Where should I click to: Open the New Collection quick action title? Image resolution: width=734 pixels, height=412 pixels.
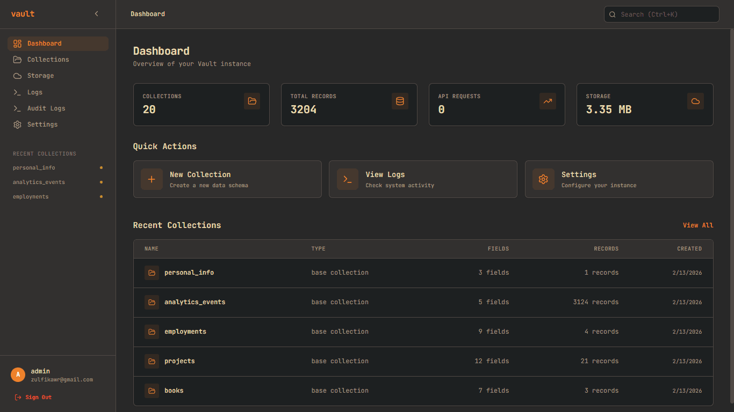coord(200,174)
